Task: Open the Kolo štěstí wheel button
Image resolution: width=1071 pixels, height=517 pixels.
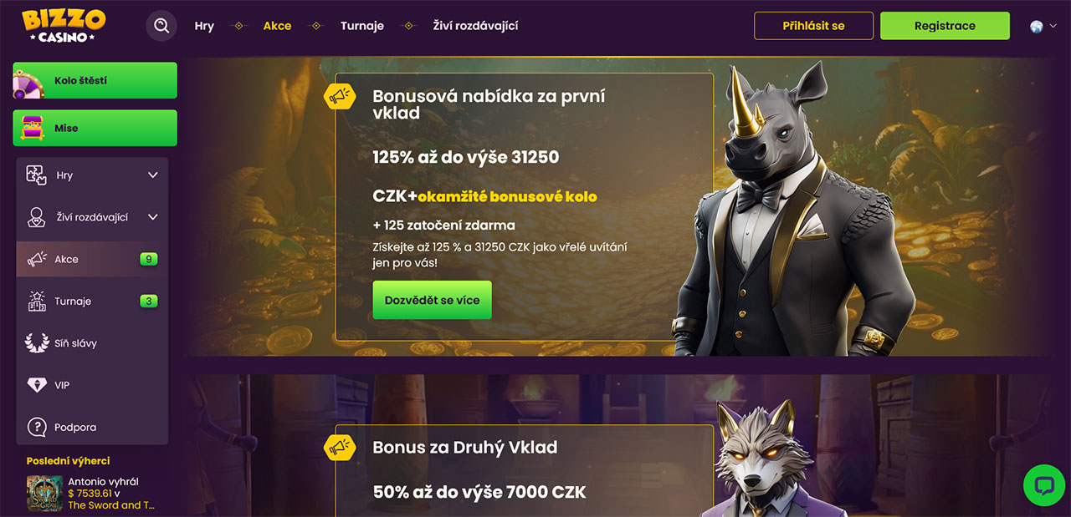Action: pyautogui.click(x=95, y=81)
